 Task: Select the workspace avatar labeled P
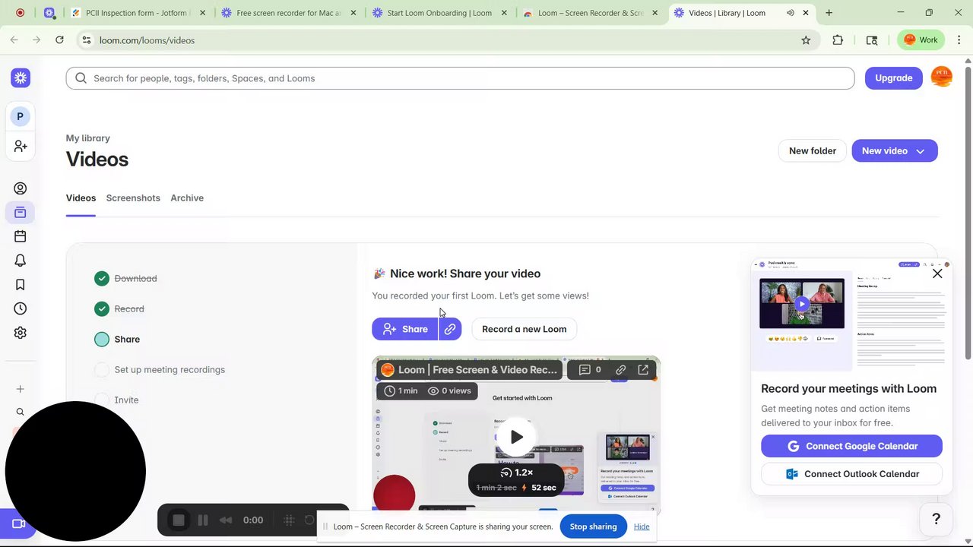click(x=20, y=116)
